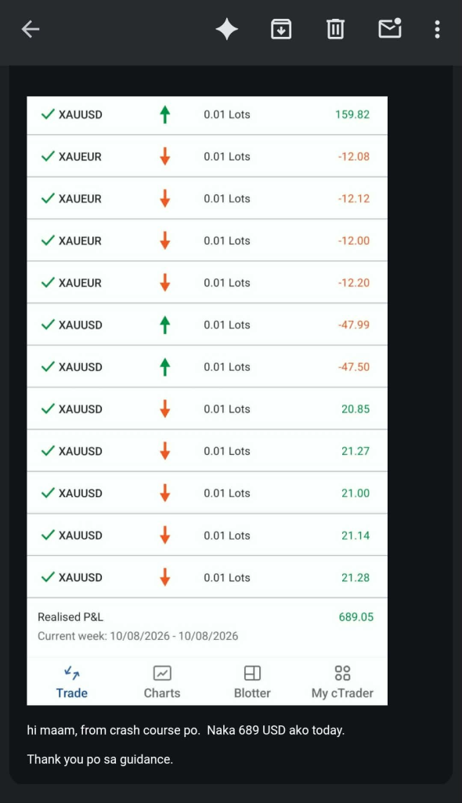The image size is (462, 803).
Task: Go back using the arrow icon
Action: point(31,29)
